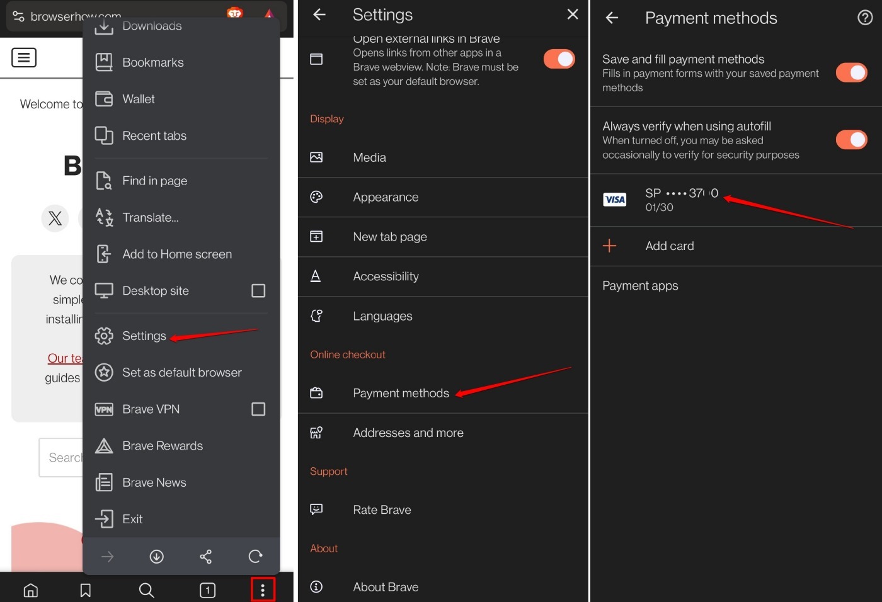Tap the bookmark icon in bottom bar
The height and width of the screenshot is (602, 882).
[86, 590]
